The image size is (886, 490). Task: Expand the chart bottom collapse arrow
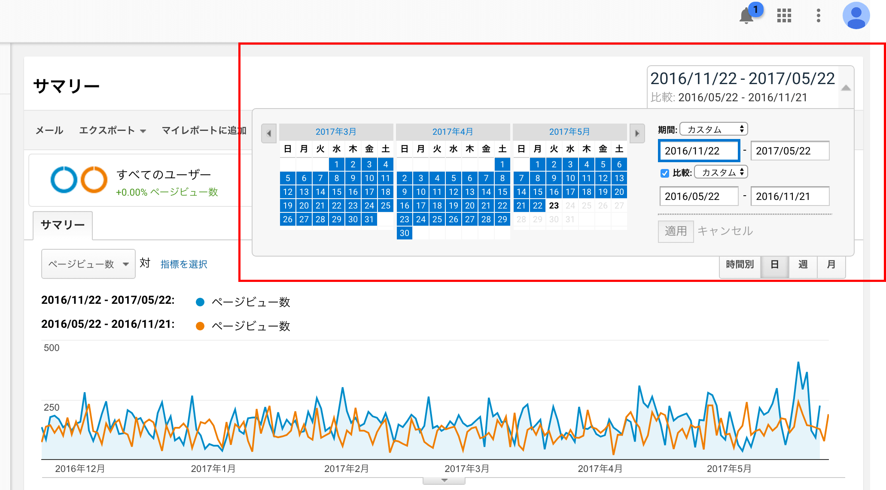pyautogui.click(x=444, y=481)
